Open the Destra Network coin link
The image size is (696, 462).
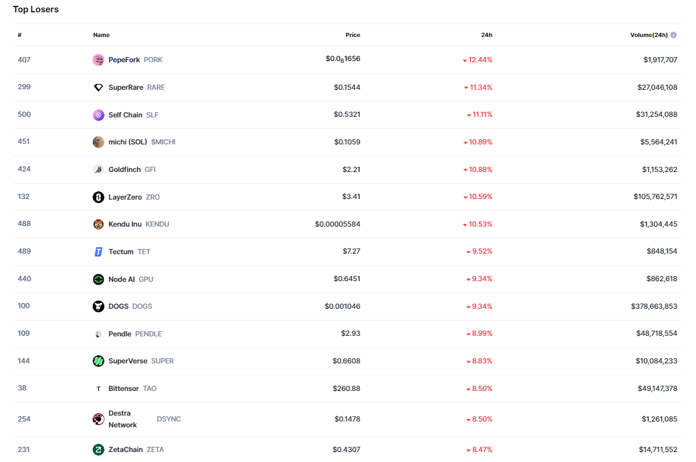coord(123,419)
